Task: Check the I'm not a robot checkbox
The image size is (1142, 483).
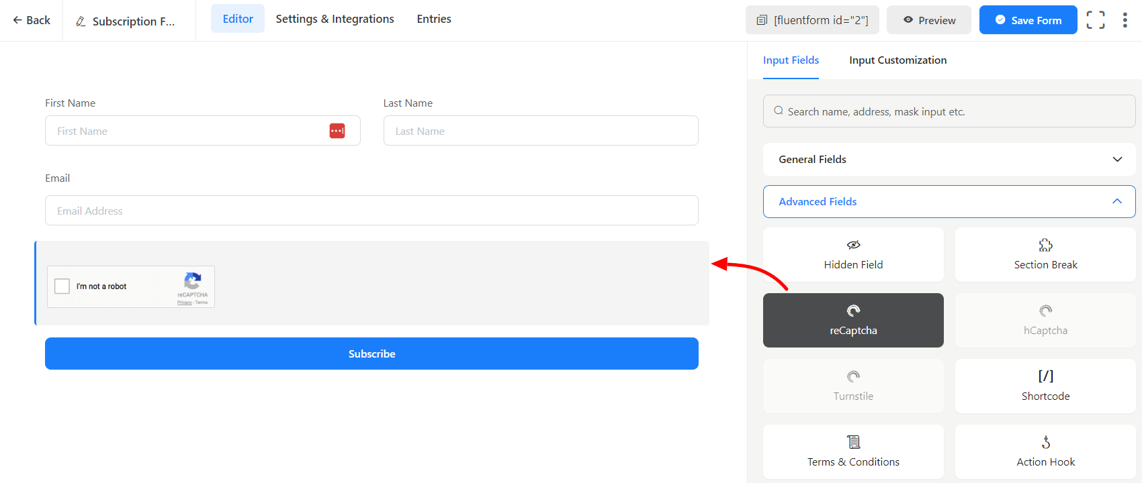Action: click(x=62, y=286)
